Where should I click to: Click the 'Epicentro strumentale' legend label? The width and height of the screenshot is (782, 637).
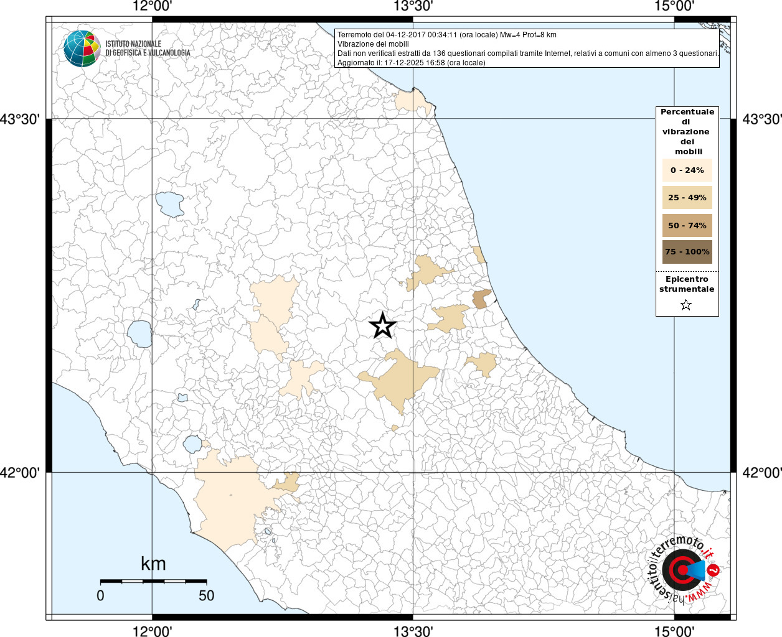pos(687,284)
